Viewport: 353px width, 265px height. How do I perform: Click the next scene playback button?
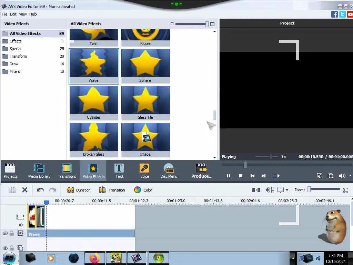276,176
